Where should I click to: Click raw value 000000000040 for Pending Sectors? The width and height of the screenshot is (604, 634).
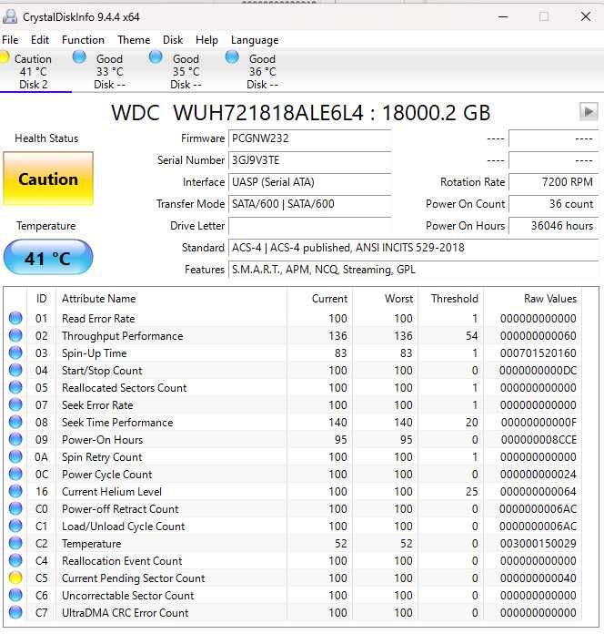tap(539, 578)
